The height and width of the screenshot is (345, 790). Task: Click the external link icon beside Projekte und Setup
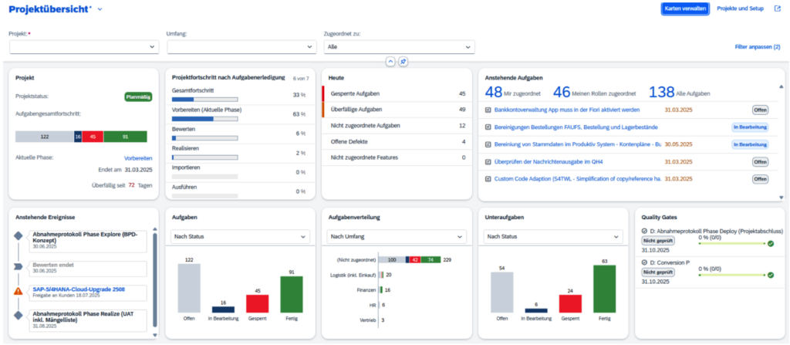click(x=777, y=8)
